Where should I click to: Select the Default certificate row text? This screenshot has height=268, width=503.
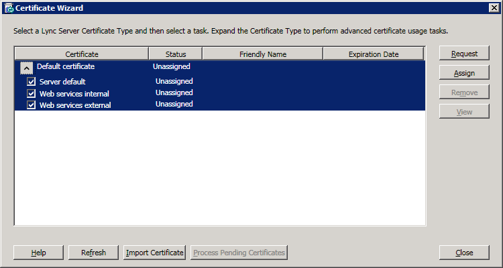point(66,66)
